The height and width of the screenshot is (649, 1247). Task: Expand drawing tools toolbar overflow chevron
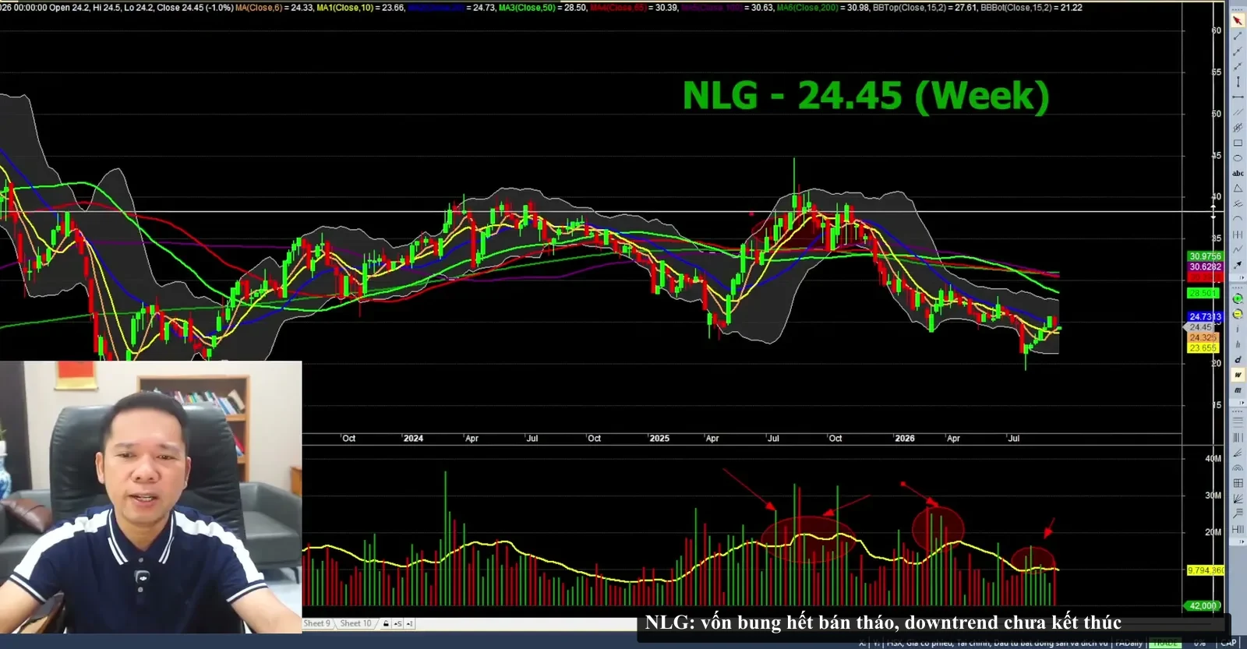tap(1242, 279)
